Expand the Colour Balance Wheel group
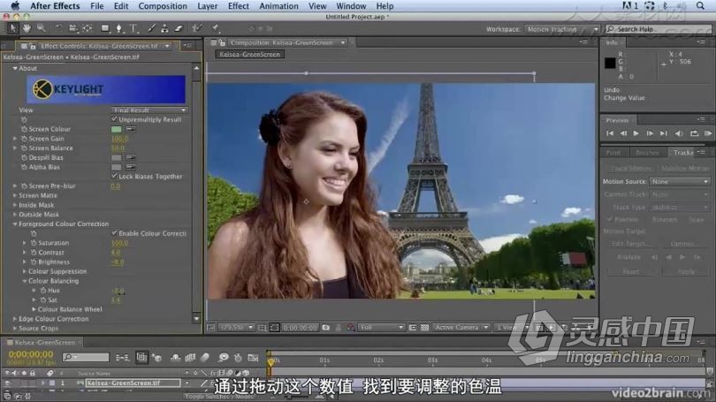Screen dimensions: 716x402 [x=34, y=309]
